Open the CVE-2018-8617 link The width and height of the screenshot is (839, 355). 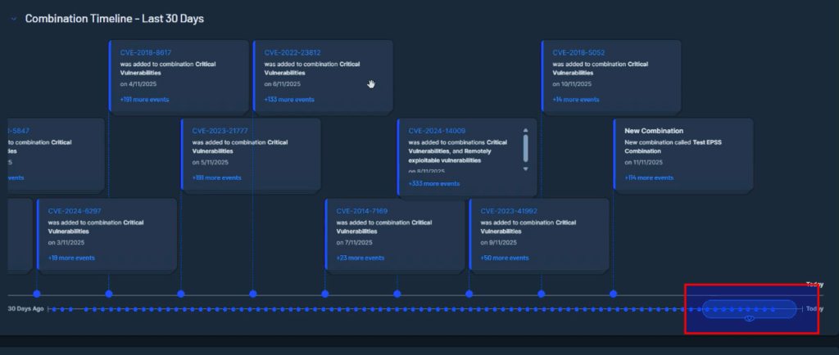145,52
